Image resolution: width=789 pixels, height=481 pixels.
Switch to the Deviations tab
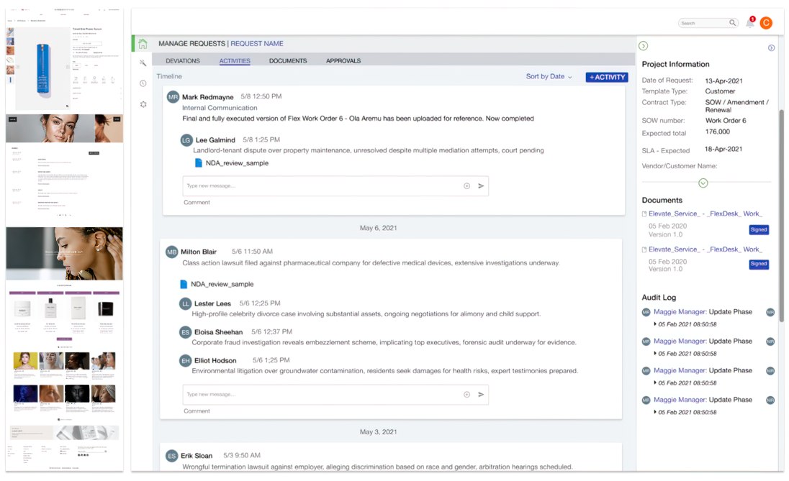183,61
